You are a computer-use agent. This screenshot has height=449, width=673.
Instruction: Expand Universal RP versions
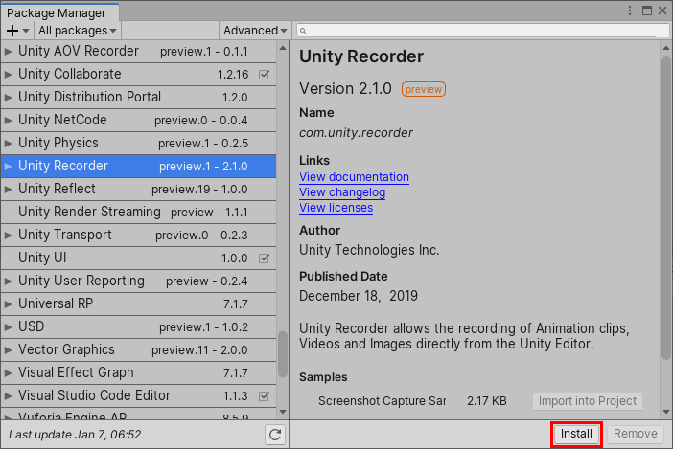(x=9, y=304)
